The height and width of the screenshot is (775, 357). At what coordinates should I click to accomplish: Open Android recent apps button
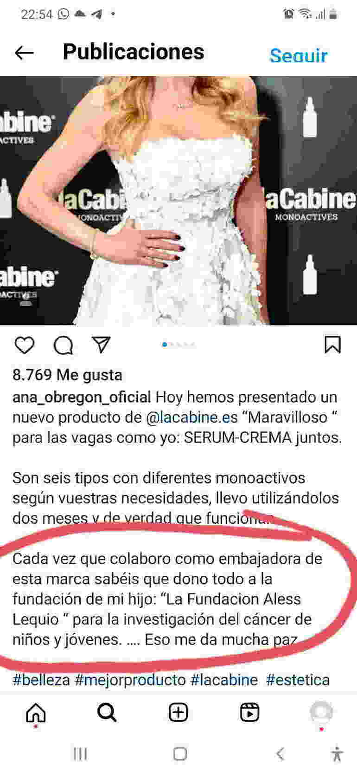pyautogui.click(x=81, y=754)
